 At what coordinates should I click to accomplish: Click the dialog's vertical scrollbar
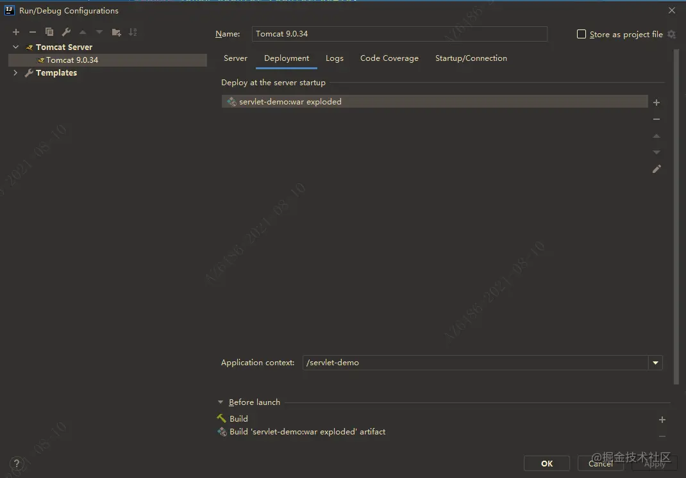point(676,217)
